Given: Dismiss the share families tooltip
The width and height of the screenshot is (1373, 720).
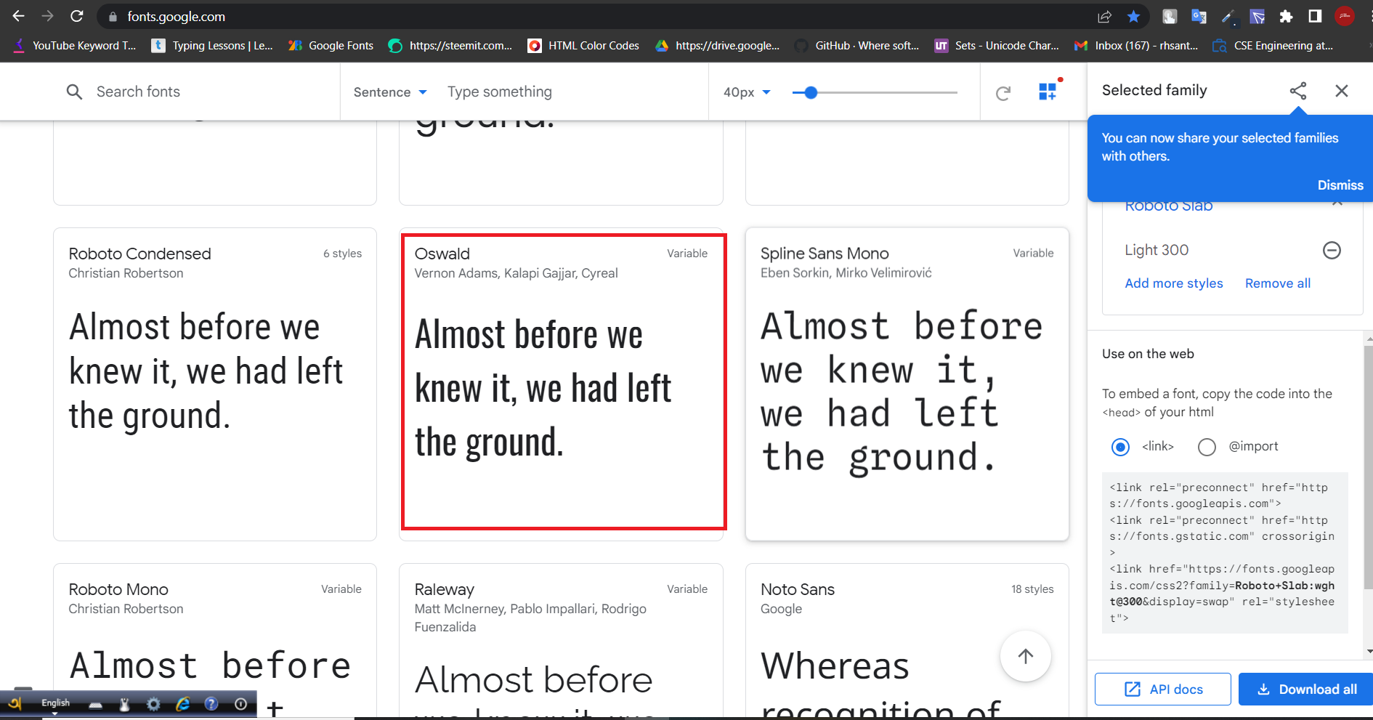Looking at the screenshot, I should (1340, 185).
